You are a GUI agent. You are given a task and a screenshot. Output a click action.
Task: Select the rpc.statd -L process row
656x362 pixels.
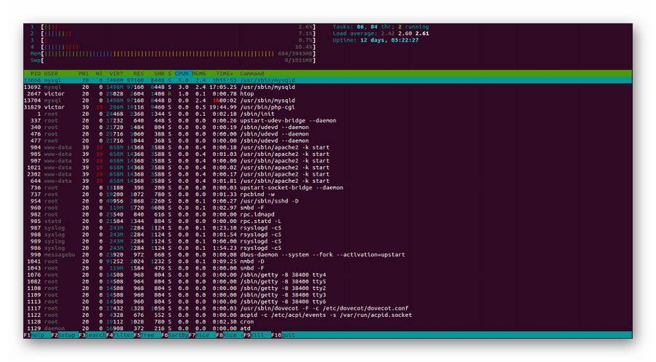pyautogui.click(x=327, y=221)
